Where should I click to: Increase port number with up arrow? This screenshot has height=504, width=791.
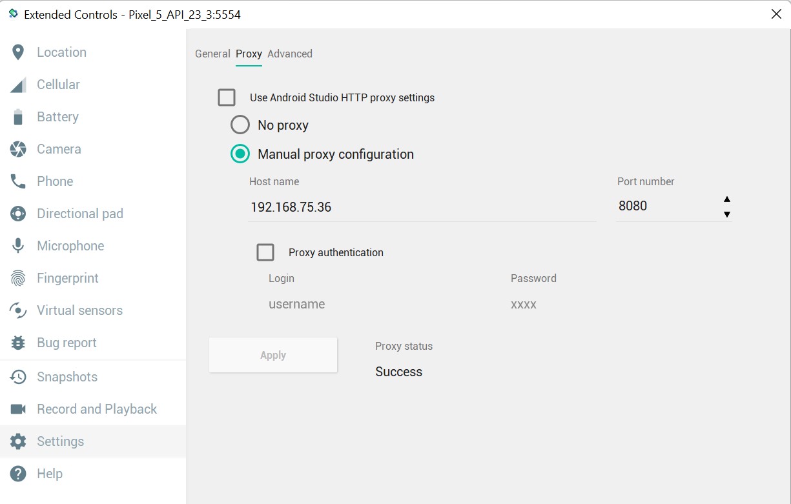click(727, 199)
